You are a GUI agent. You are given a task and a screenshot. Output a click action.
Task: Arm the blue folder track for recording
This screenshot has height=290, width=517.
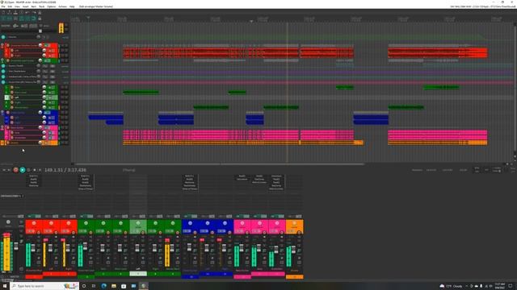point(7,113)
